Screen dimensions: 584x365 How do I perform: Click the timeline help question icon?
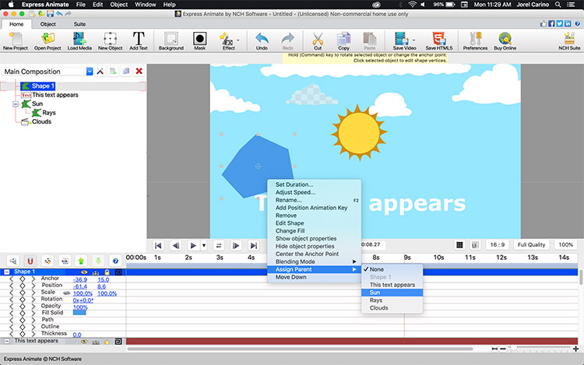click(115, 261)
